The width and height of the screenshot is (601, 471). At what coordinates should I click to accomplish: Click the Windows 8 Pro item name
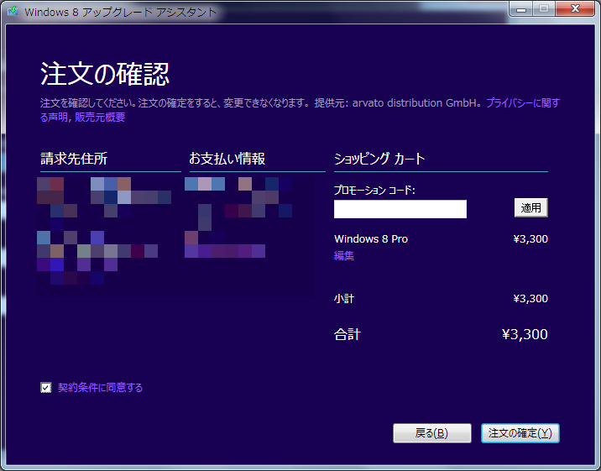click(x=371, y=238)
